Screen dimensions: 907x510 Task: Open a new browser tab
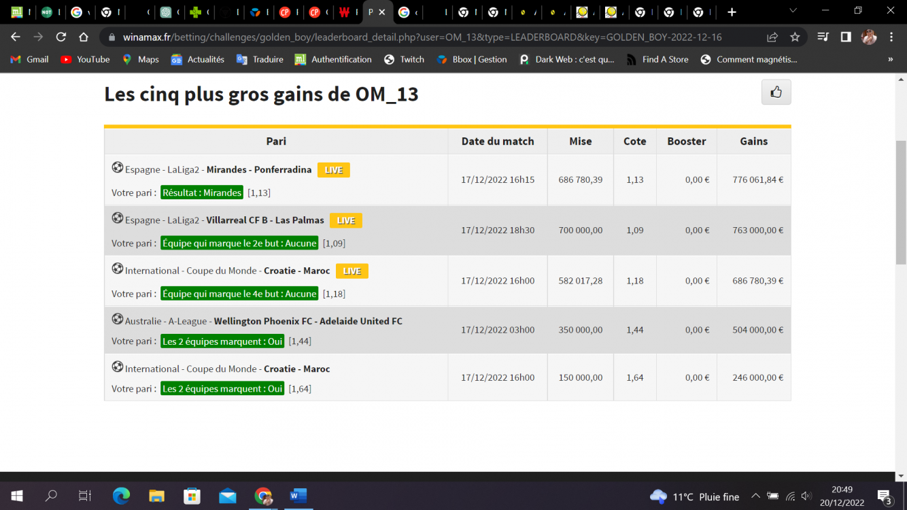732,12
